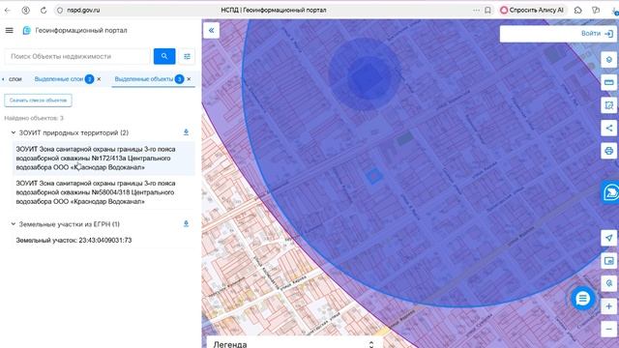Download the ЗОУИТ природных территорий list
619x348 pixels.
tap(186, 132)
